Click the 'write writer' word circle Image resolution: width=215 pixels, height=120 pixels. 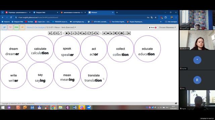point(13,75)
